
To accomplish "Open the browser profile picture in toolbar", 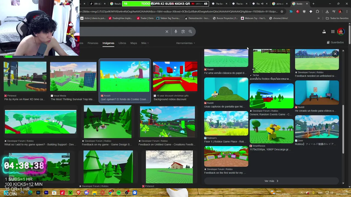I will pos(340,11).
